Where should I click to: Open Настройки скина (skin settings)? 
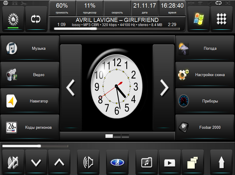click(x=205, y=75)
